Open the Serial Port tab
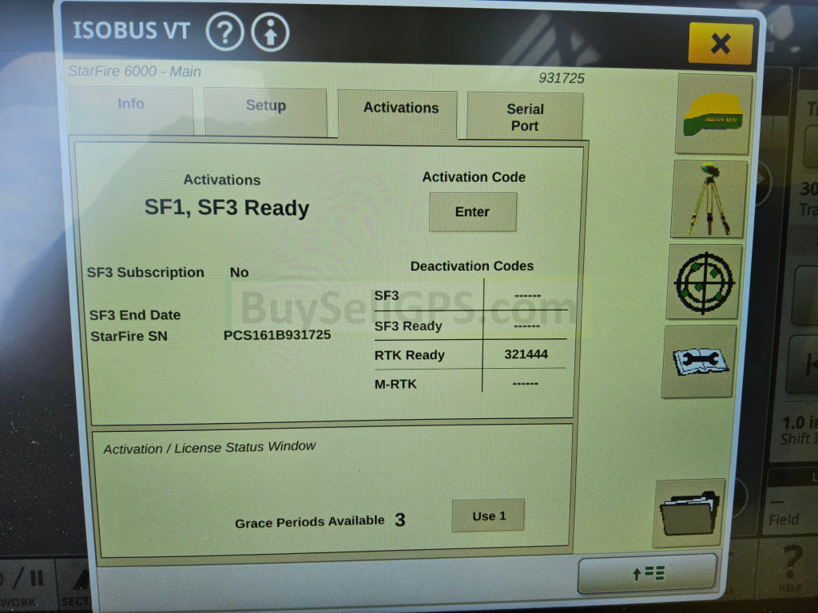 525,117
